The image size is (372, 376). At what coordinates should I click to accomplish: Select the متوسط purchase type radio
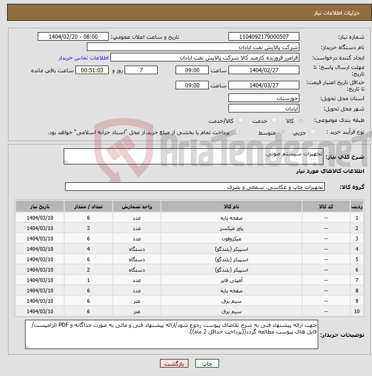coord(283,132)
